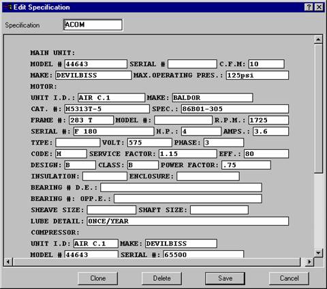Click the CLASS field with B
327x289 pixels.
tap(142, 165)
